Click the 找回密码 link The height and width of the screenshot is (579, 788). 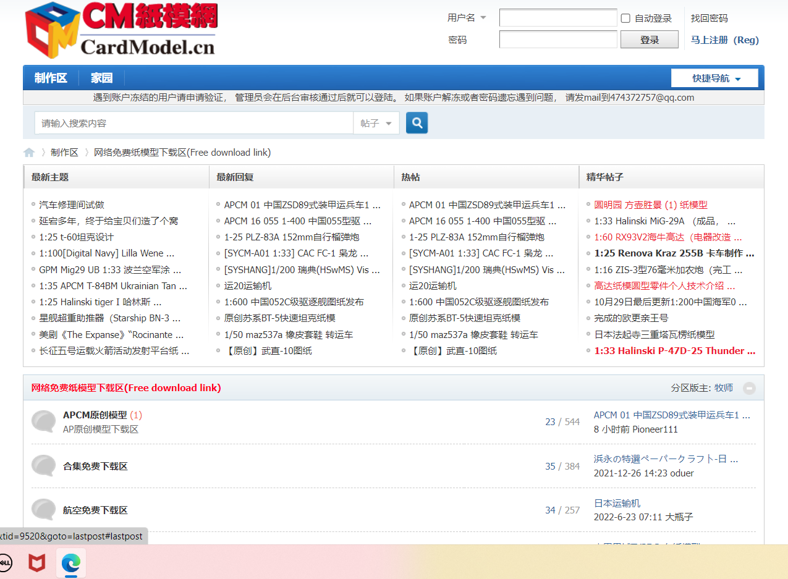(710, 19)
